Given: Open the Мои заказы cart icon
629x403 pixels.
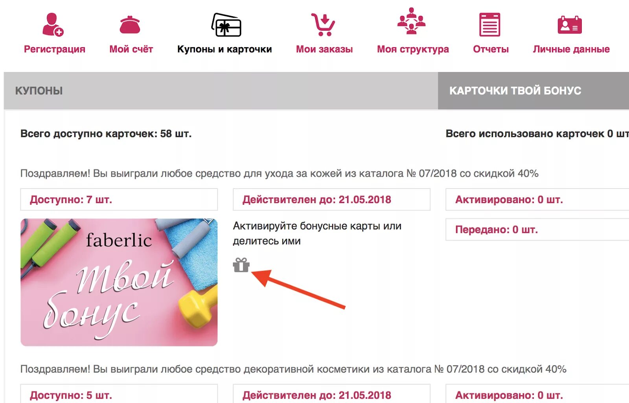Looking at the screenshot, I should 323,24.
